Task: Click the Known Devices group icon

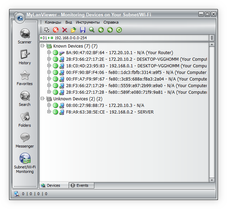Action: tap(49, 46)
